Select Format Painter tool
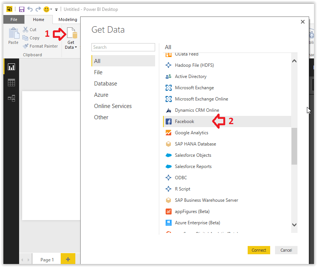This screenshot has height=267, width=317. pos(40,46)
